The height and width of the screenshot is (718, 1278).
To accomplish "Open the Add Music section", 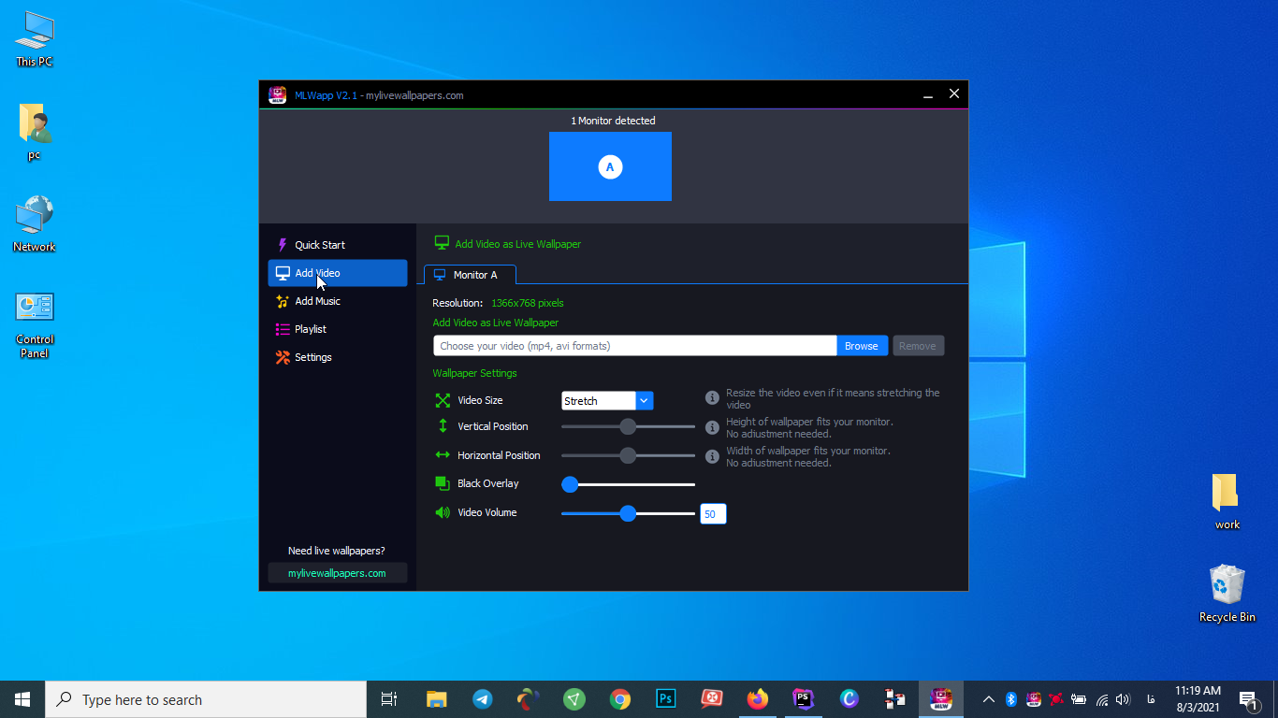I will 338,301.
